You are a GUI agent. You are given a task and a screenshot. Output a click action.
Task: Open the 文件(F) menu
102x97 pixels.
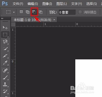(x=18, y=4)
